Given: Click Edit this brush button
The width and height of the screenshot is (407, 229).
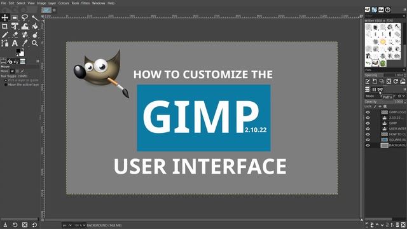Looking at the screenshot, I should coord(368,81).
